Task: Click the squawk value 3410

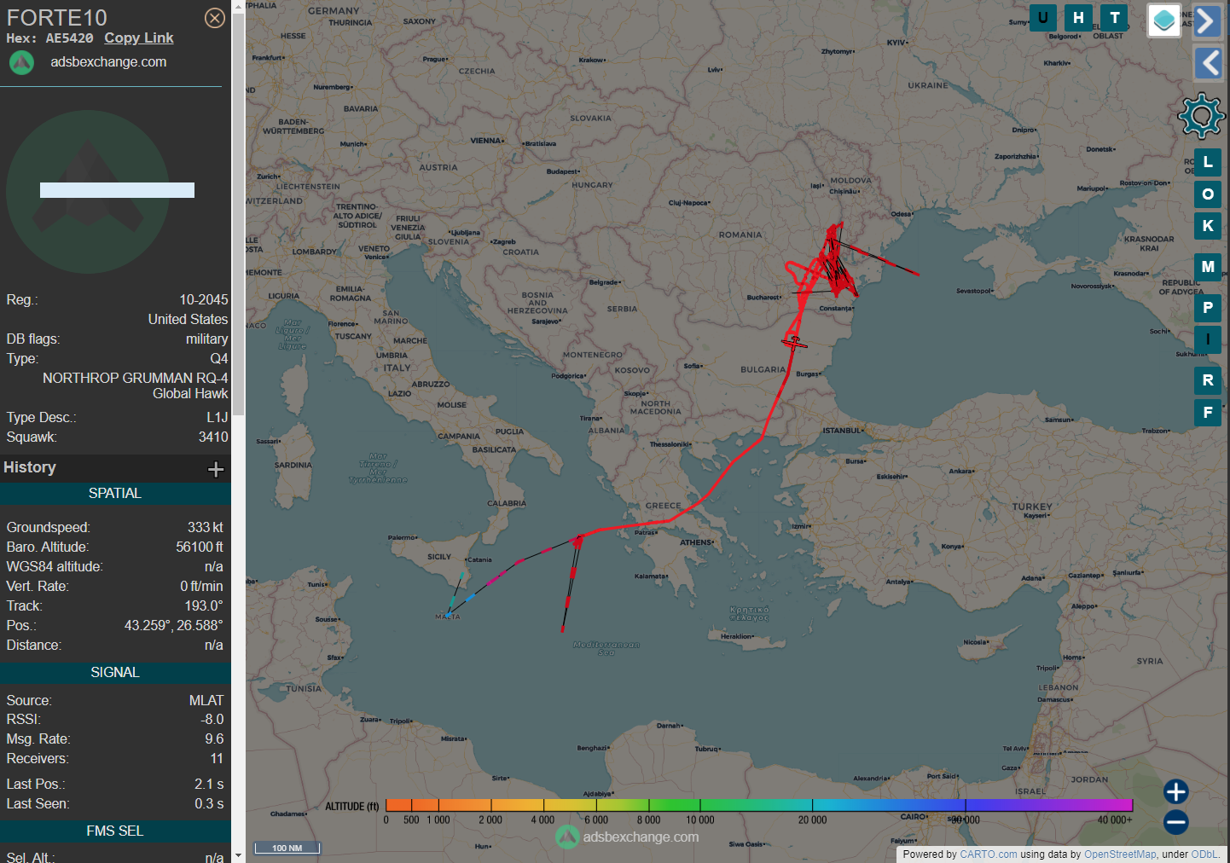Action: [213, 437]
